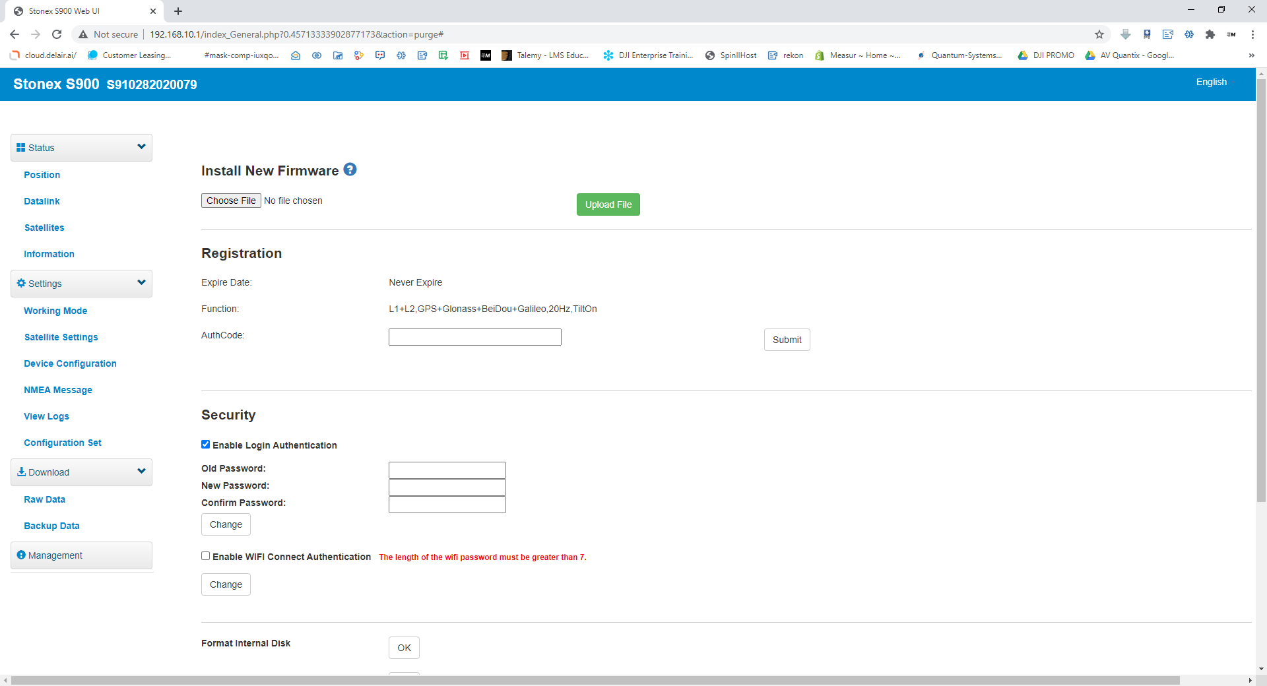Focus the Confirm Password field
Screen dimensions: 1267x686
click(447, 505)
